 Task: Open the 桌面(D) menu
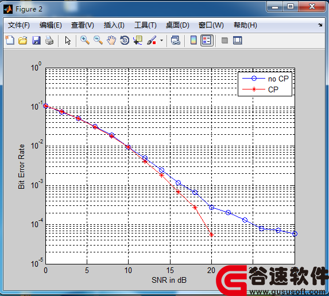click(177, 25)
